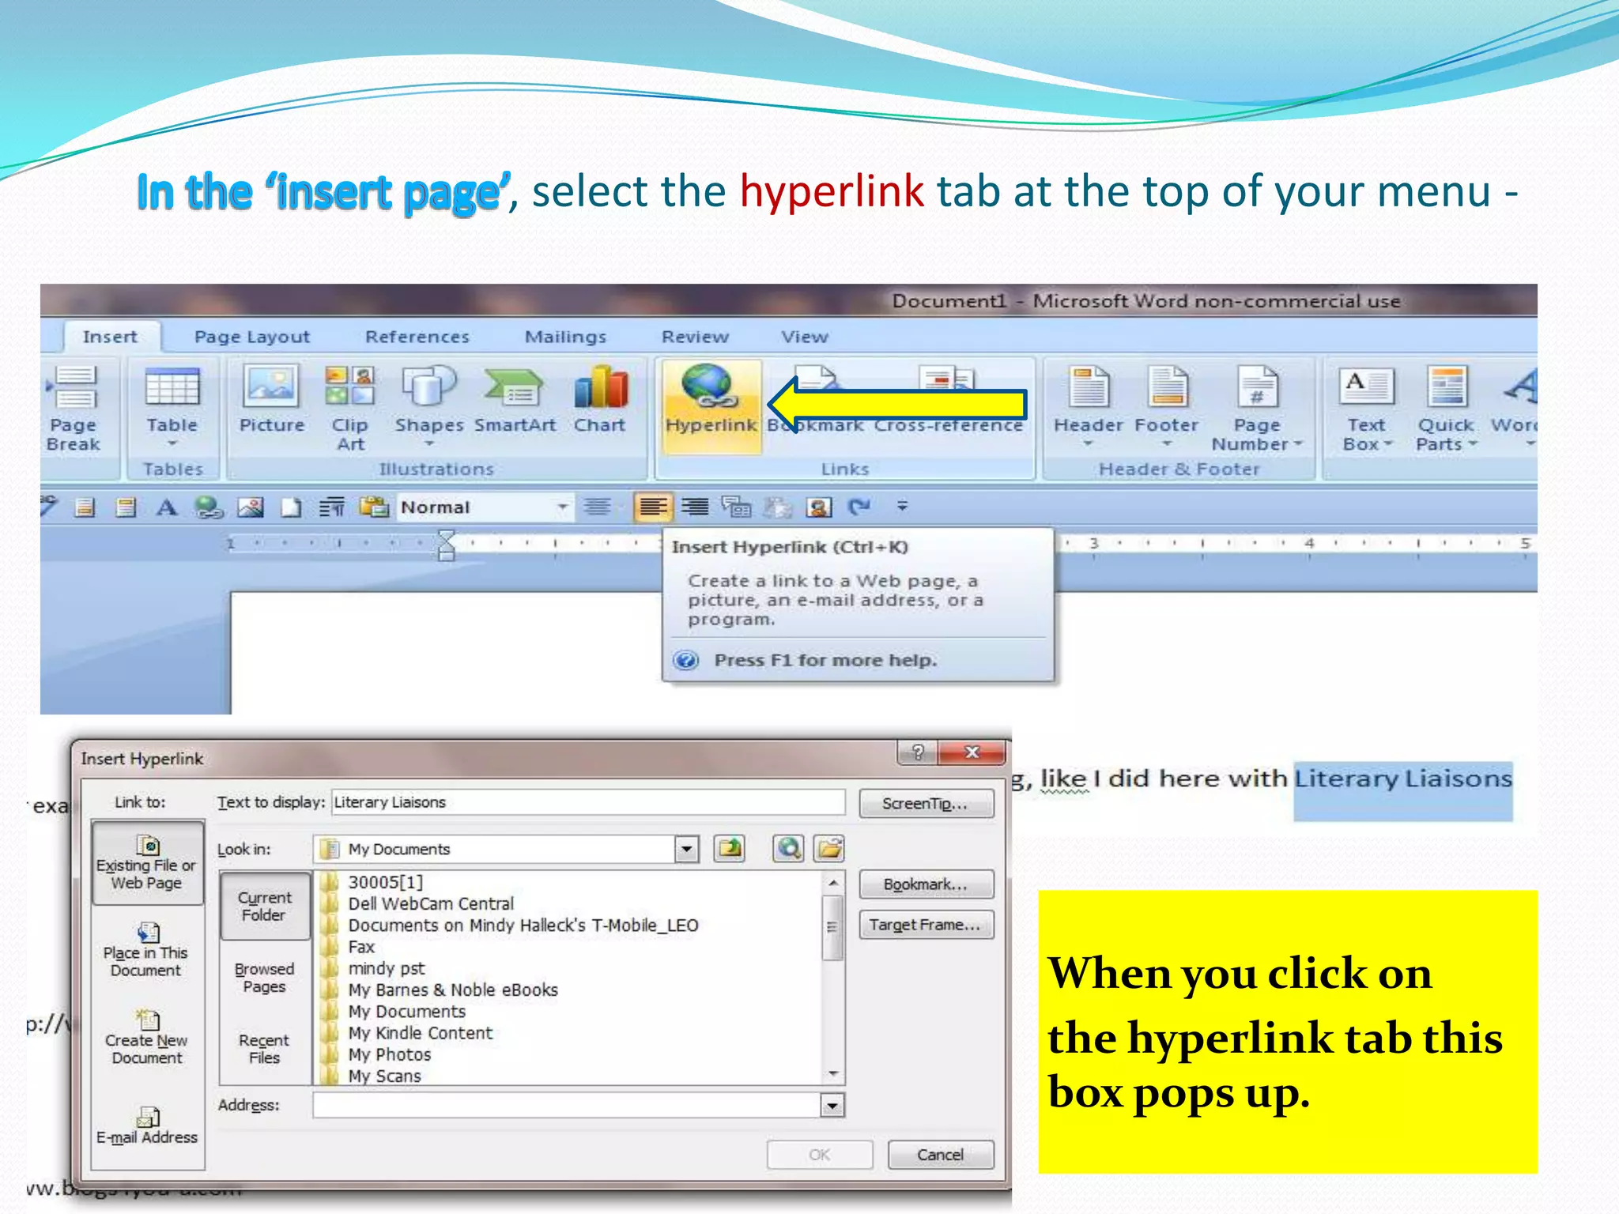The height and width of the screenshot is (1214, 1619).
Task: Open Clip Art pane
Action: (350, 409)
